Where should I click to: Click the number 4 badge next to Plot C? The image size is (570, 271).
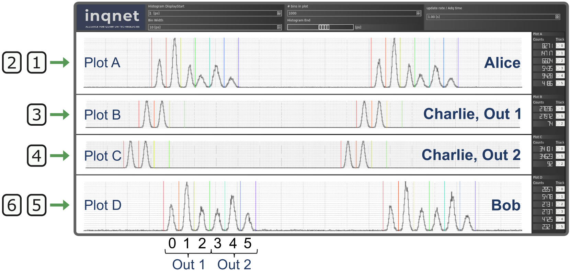36,156
